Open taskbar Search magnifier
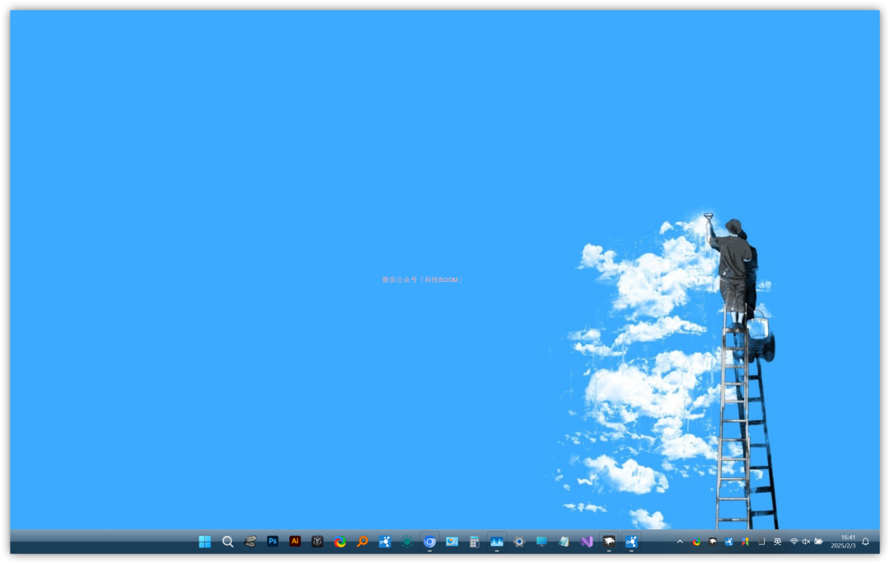This screenshot has width=890, height=564. point(227,542)
